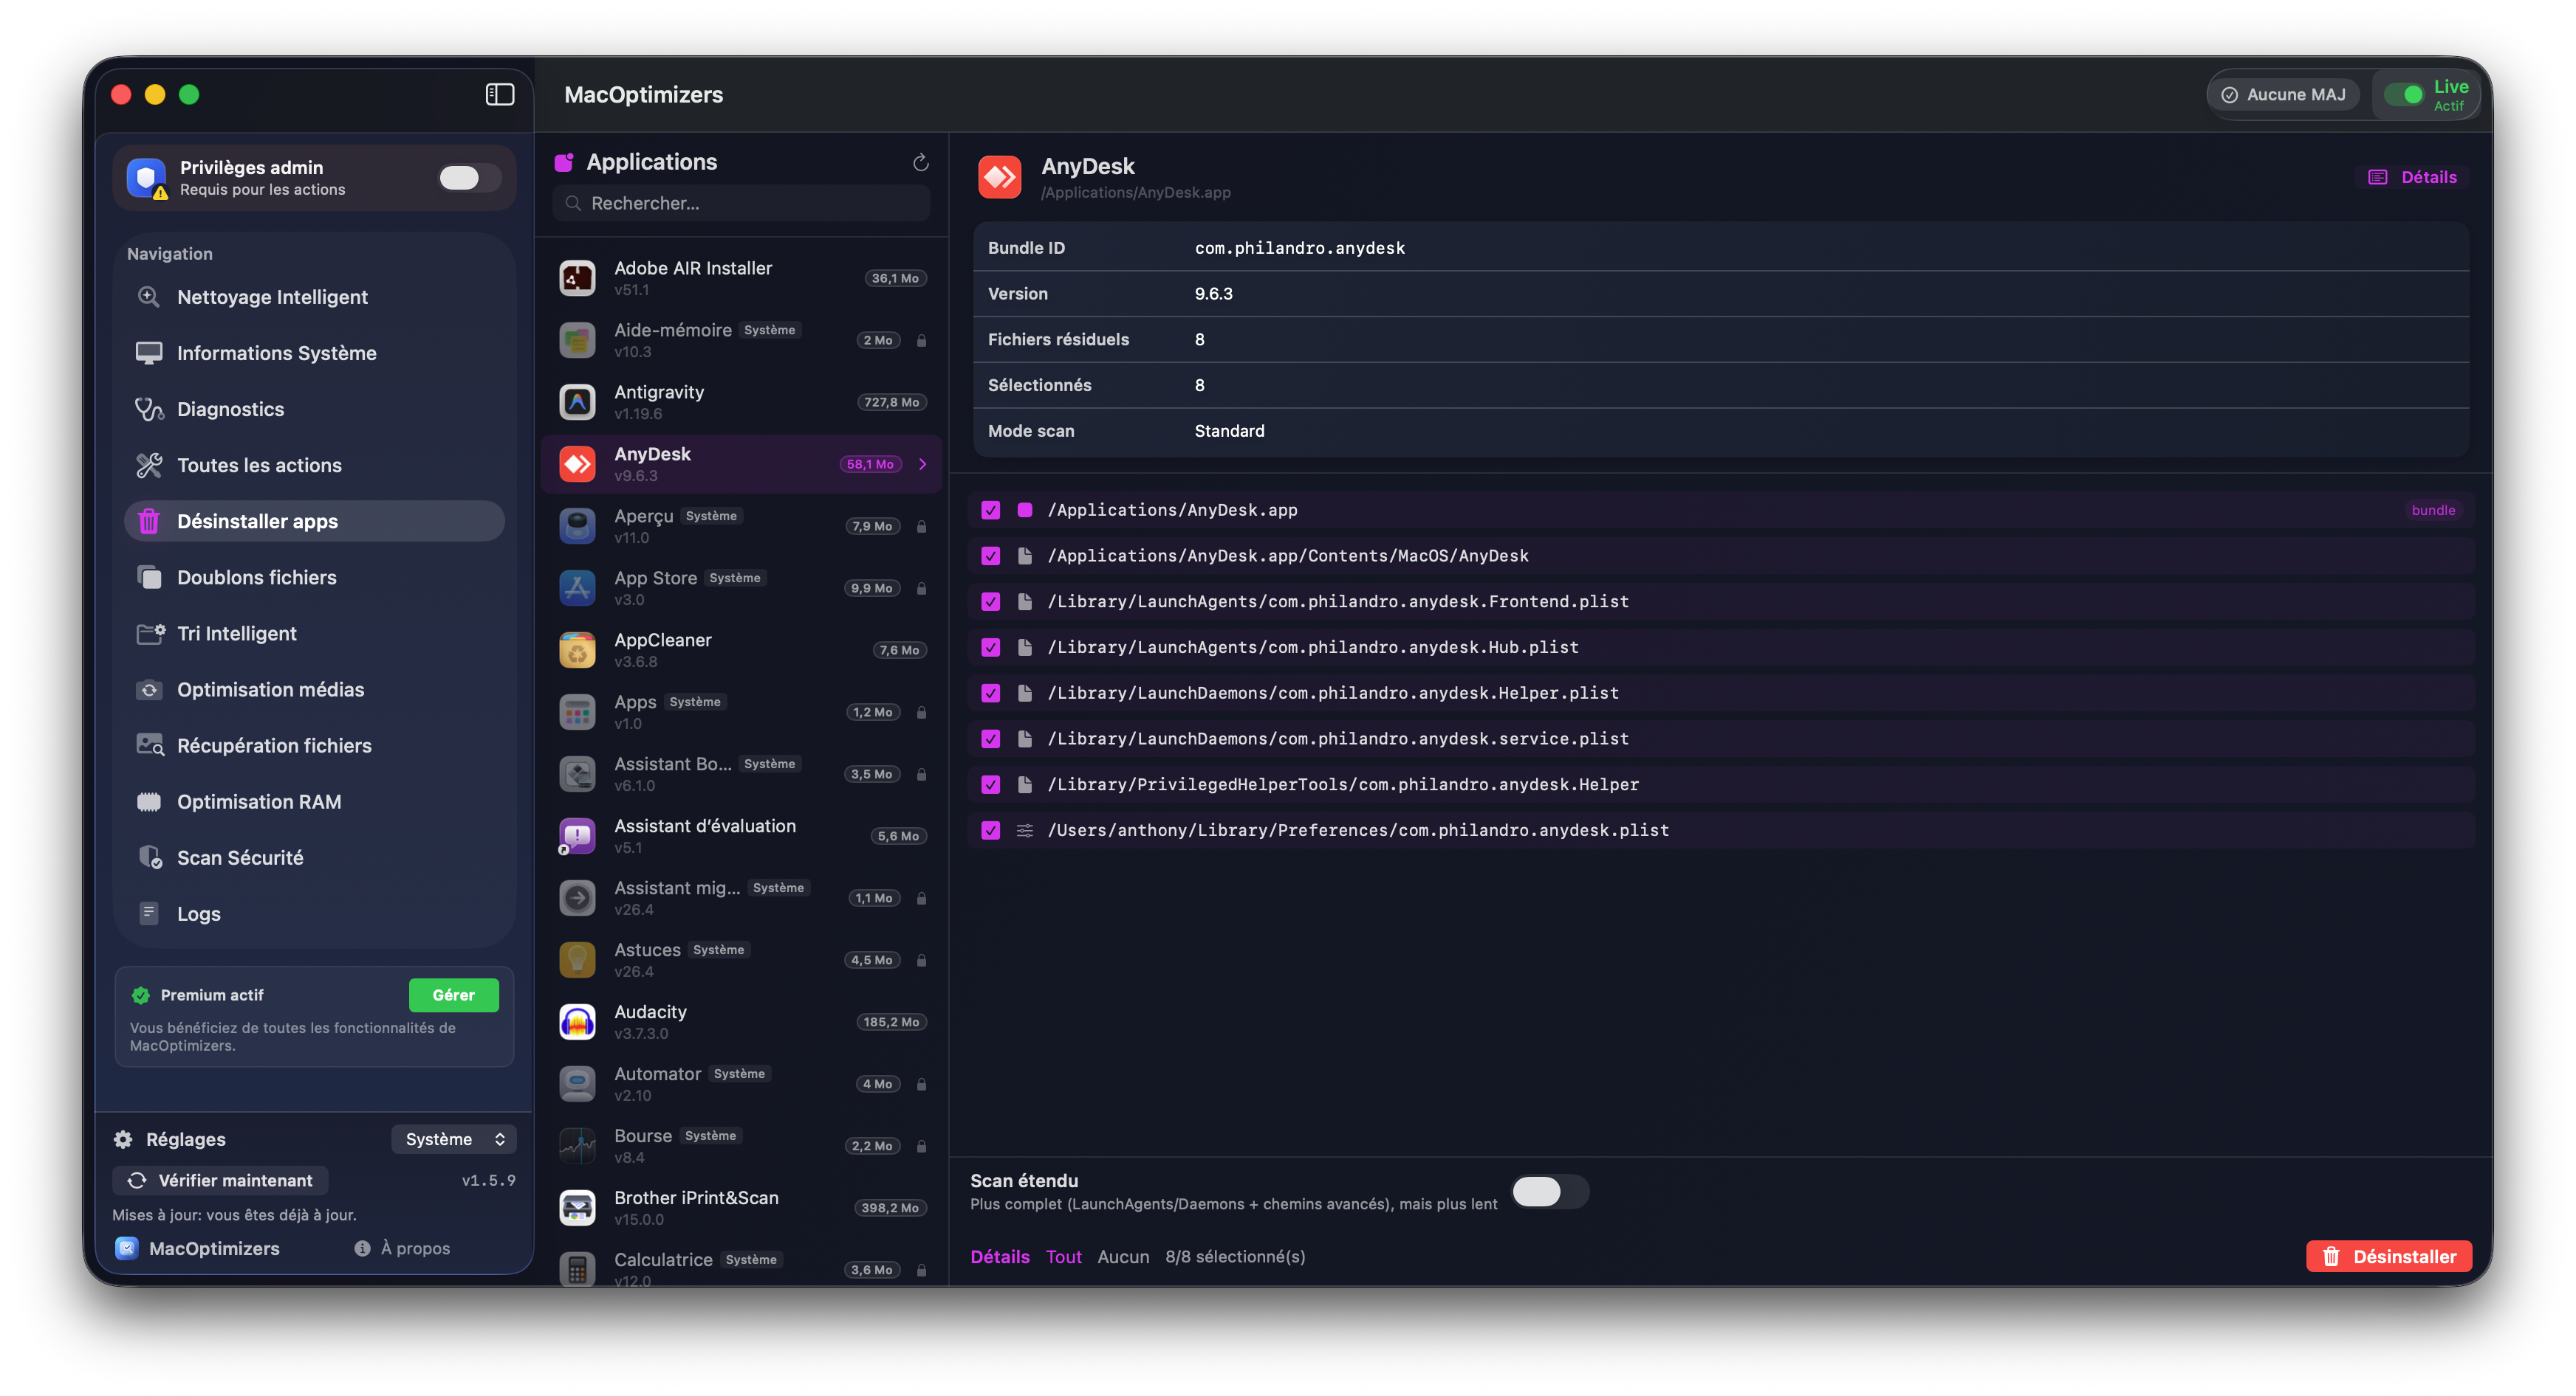Open the Système settings dropdown
The height and width of the screenshot is (1396, 2576).
454,1138
